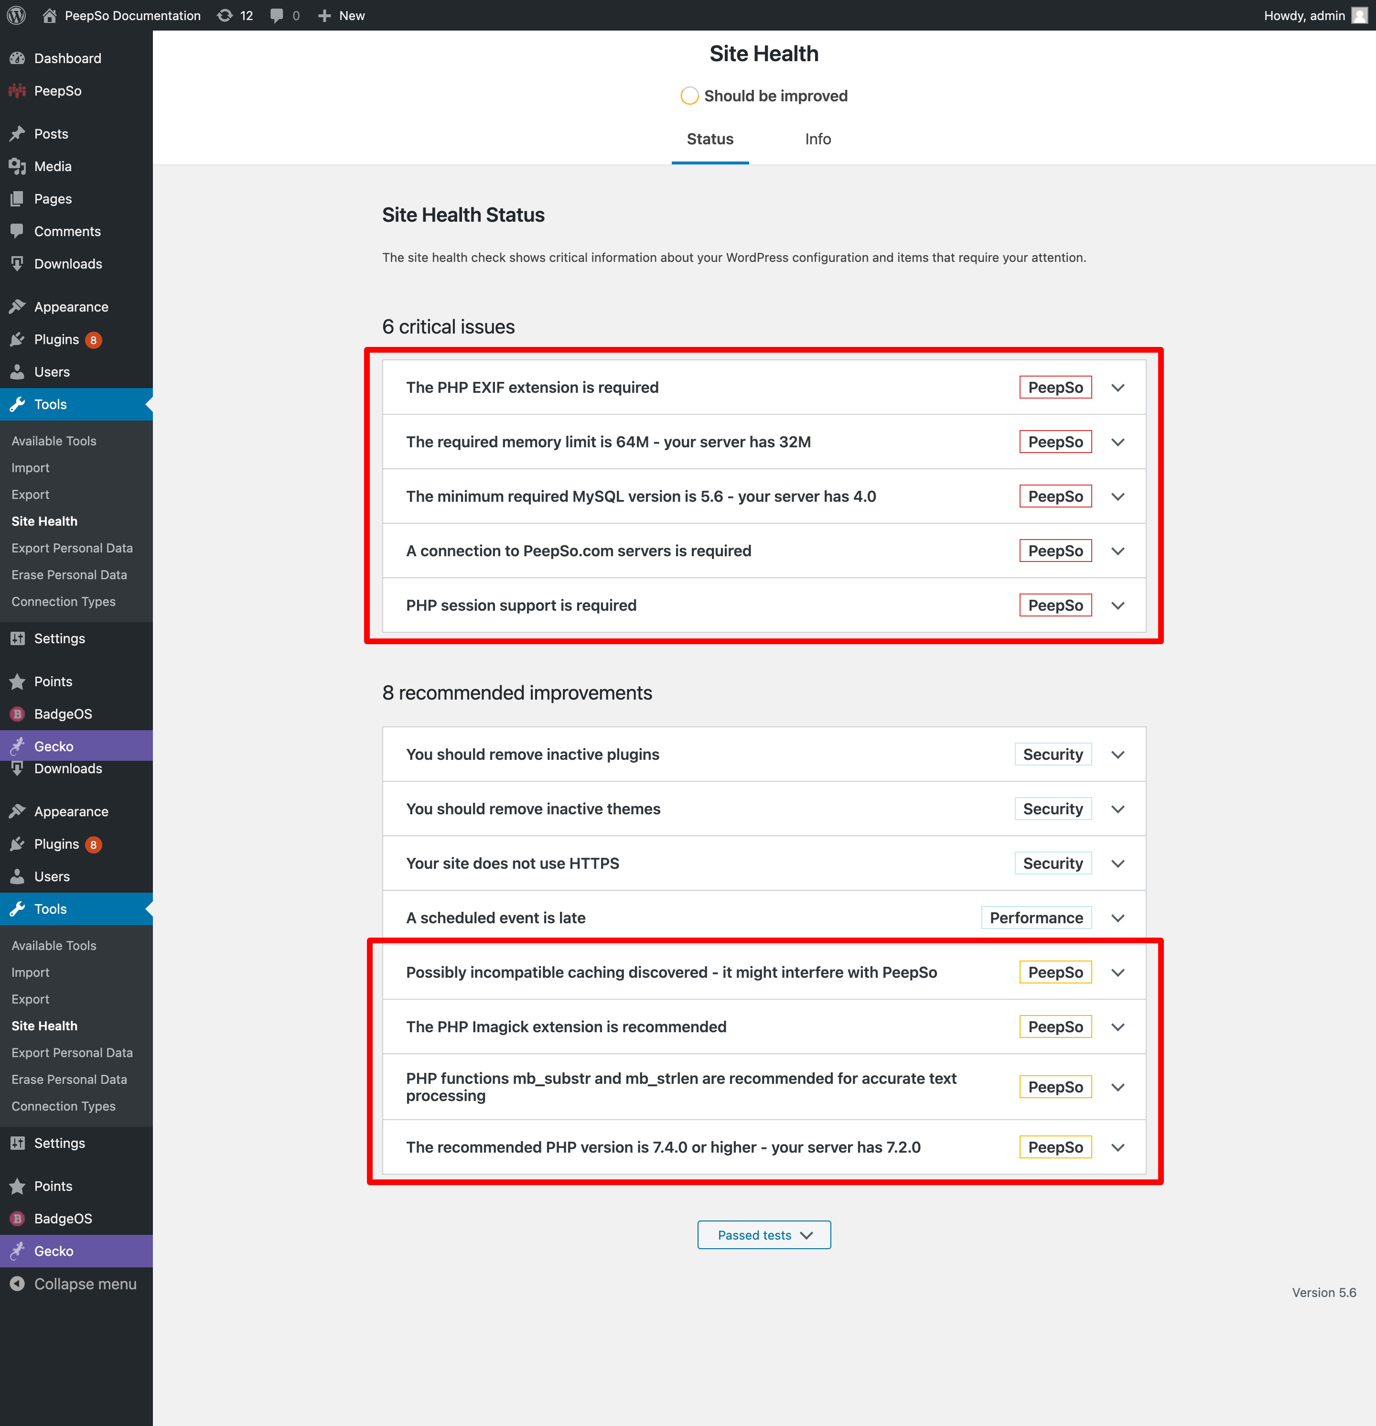Click the '6 critical issues' heading
The width and height of the screenshot is (1376, 1426).
pos(448,327)
